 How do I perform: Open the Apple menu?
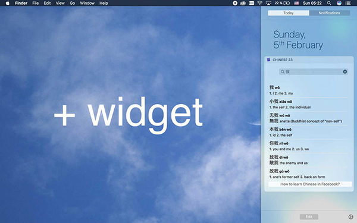8,3
